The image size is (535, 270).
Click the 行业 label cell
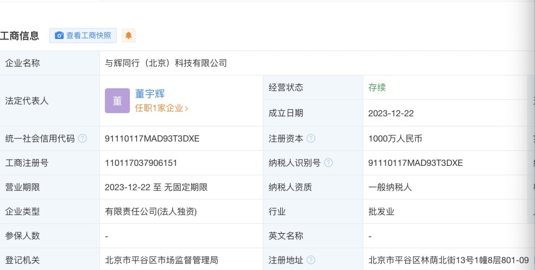[313, 212]
